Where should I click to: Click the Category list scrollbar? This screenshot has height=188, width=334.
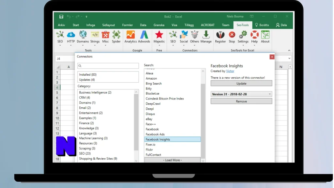pos(136,123)
